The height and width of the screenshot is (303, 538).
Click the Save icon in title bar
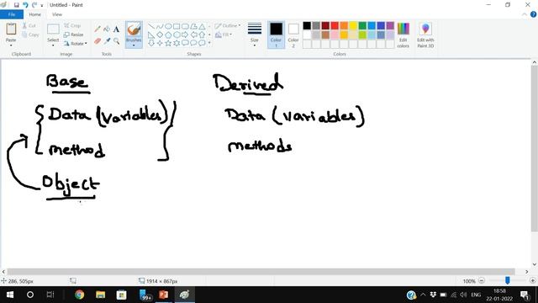pos(16,5)
